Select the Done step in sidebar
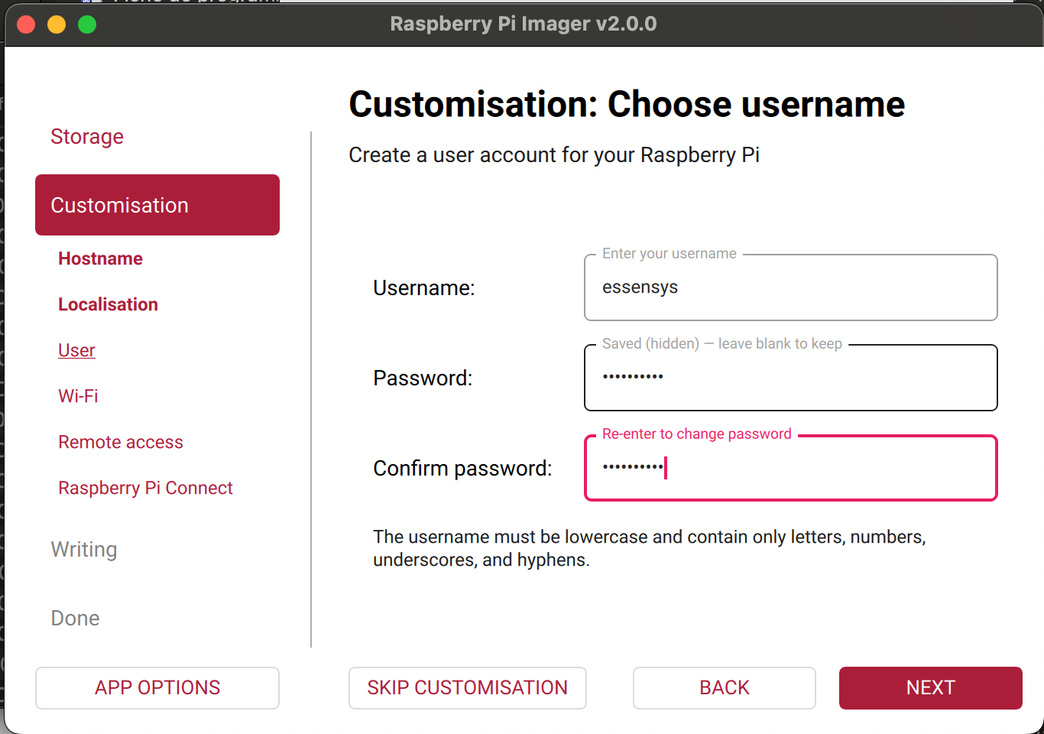Viewport: 1044px width, 734px height. click(x=75, y=619)
